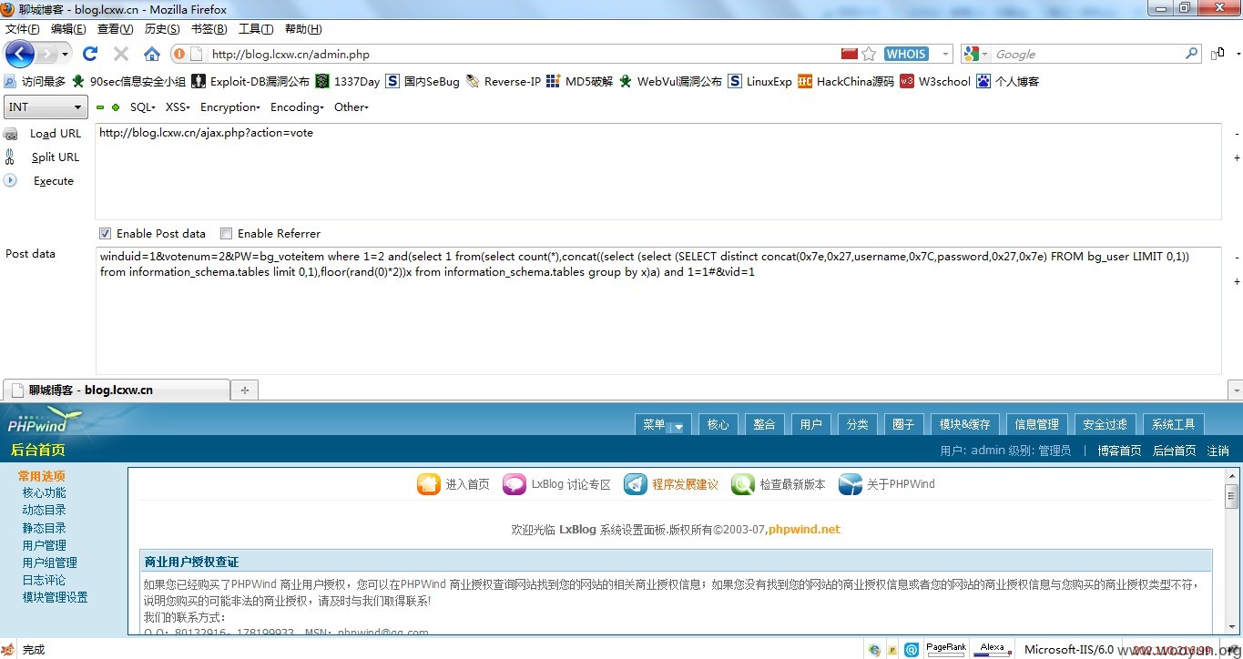Open the 书签(B) menu
Viewport: 1243px width, 659px height.
pos(209,29)
